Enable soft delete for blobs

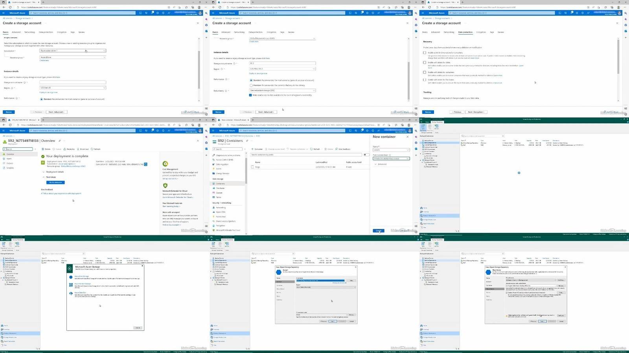(x=425, y=62)
